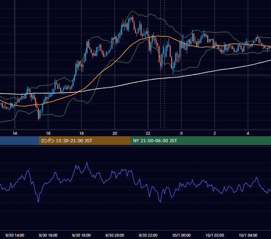Click hour label 4 on price axis

[x=248, y=133]
